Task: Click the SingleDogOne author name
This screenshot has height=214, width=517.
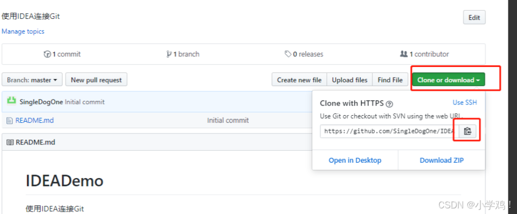Action: (x=41, y=102)
